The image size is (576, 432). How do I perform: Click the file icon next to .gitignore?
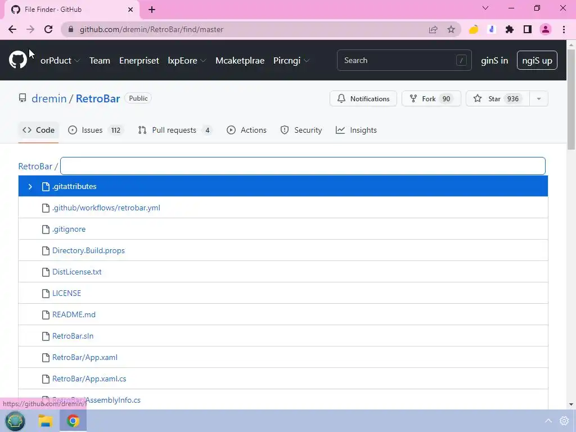click(x=46, y=229)
